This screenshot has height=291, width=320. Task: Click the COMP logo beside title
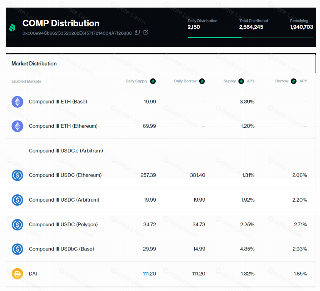click(12, 28)
